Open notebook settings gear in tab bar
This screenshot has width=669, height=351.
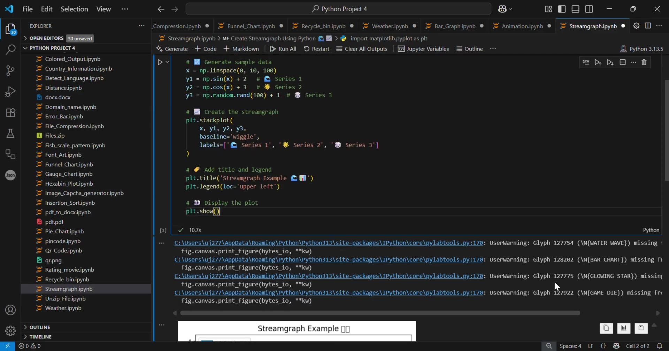636,26
